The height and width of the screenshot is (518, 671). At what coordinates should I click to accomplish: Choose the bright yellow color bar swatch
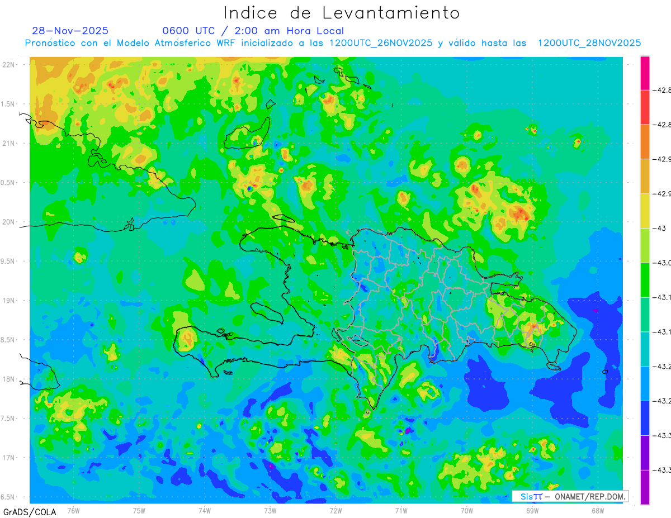(645, 211)
